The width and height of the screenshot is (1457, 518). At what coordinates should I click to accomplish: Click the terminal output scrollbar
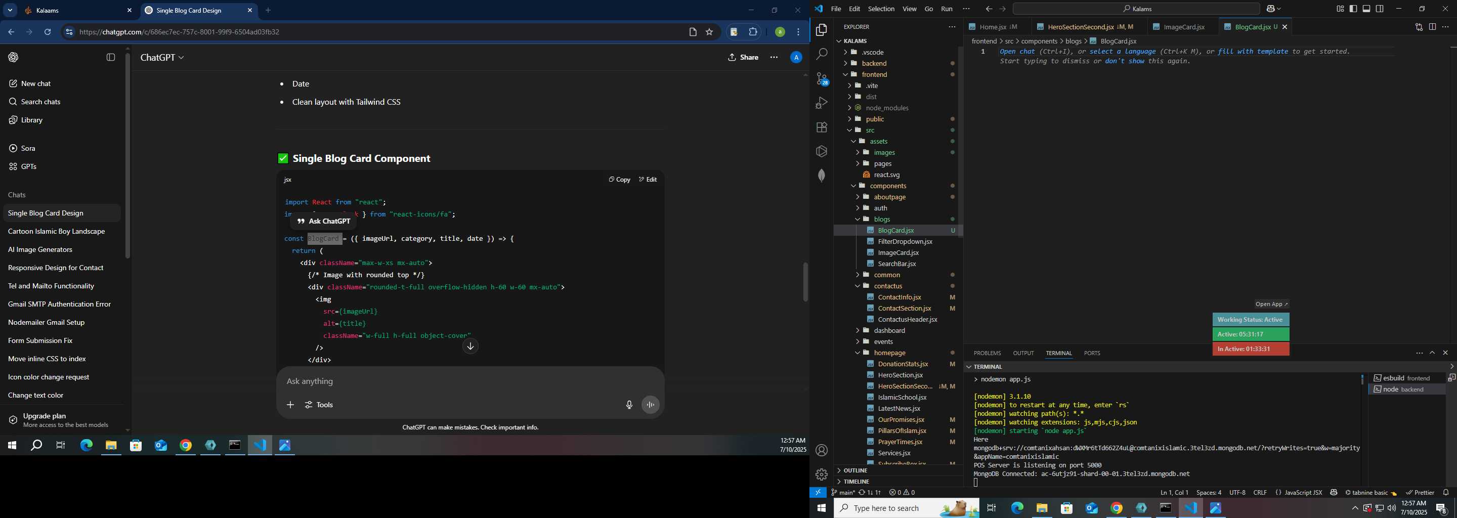(1362, 380)
